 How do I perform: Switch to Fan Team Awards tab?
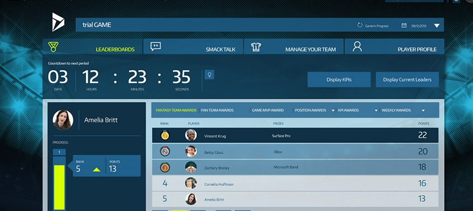217,110
